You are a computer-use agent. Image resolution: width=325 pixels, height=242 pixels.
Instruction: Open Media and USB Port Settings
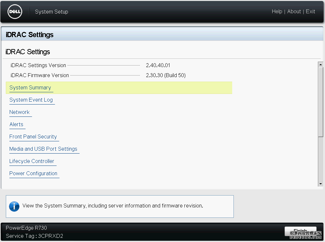point(43,149)
